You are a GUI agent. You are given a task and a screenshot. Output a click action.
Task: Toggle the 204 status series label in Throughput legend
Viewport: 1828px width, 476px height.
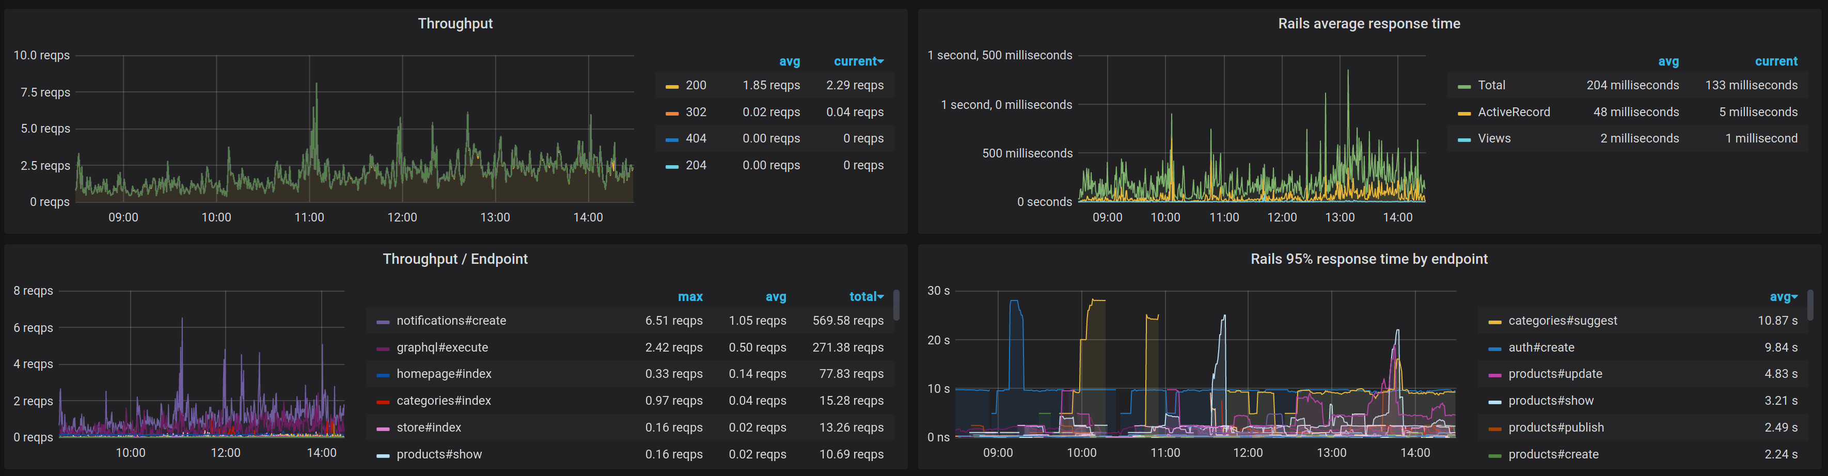point(696,165)
